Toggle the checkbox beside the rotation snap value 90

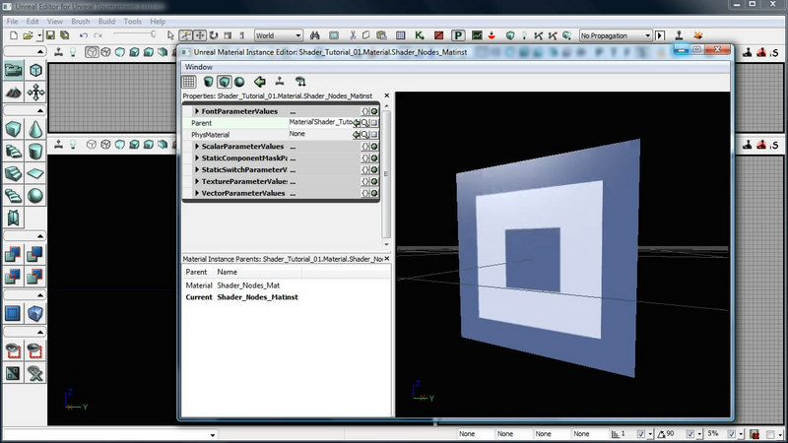(x=689, y=433)
